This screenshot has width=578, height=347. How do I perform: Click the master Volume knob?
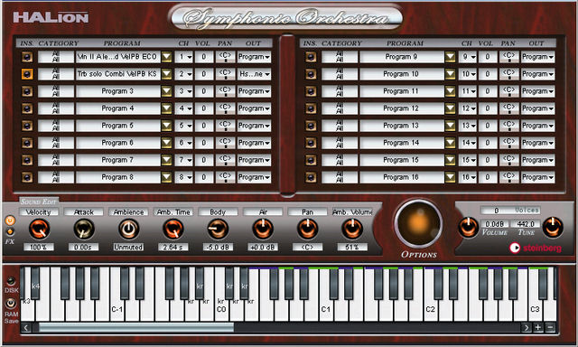click(468, 227)
